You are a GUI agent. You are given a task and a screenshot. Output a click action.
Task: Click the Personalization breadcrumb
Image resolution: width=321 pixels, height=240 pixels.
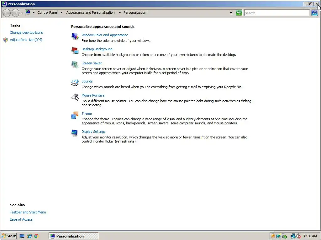click(x=135, y=12)
